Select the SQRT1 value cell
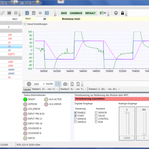Screen dimensions: 149x149 [x=11, y=54]
